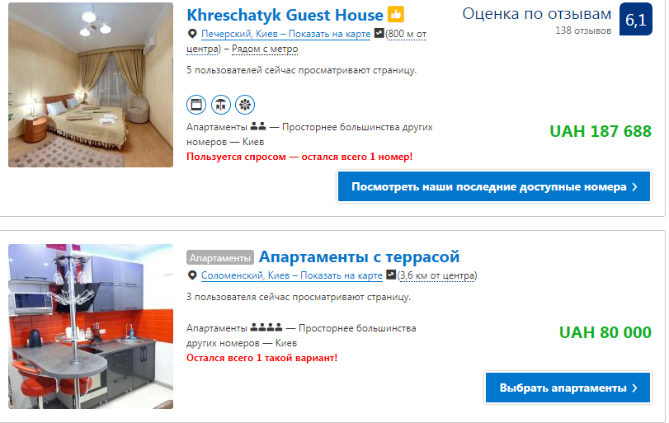Click the map icon after Соломенский link

pos(391,275)
